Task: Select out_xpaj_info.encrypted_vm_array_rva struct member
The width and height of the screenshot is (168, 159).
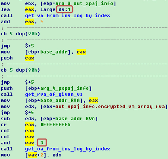Action: pos(110,107)
